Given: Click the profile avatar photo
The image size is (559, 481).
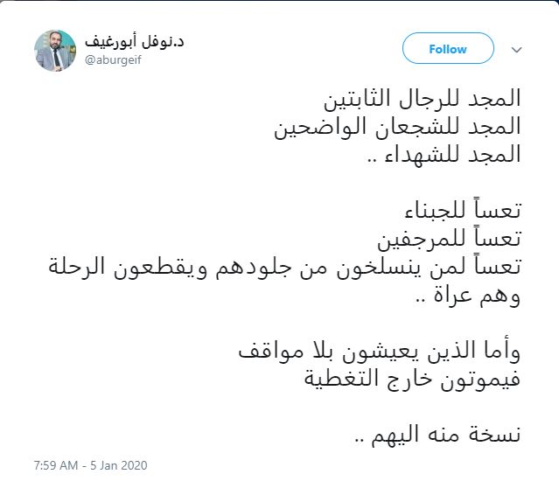Looking at the screenshot, I should point(55,50).
